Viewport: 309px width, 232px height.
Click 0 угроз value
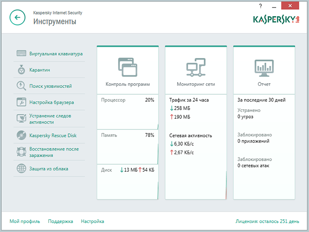(245, 117)
